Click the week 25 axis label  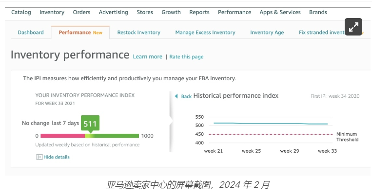click(x=251, y=151)
